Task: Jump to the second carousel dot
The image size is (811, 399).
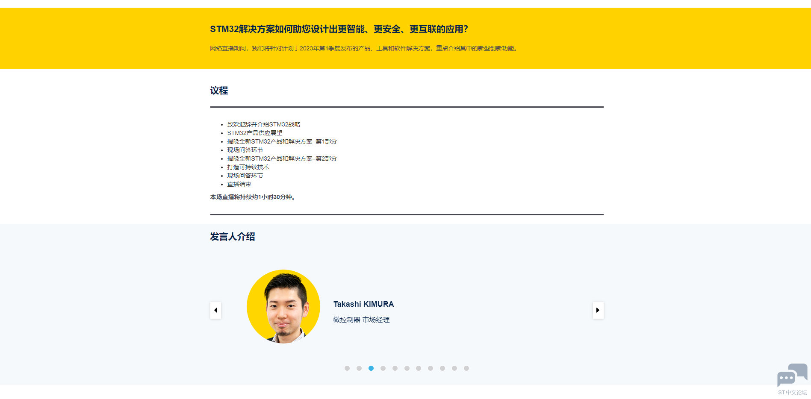Action: click(359, 368)
